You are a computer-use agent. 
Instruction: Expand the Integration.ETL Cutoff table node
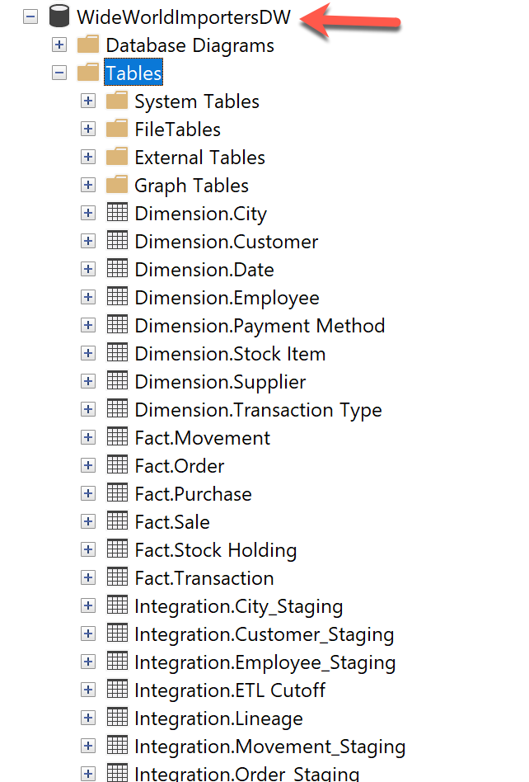coord(88,690)
